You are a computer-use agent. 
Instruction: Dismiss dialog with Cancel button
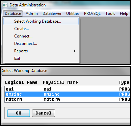tap(44, 113)
